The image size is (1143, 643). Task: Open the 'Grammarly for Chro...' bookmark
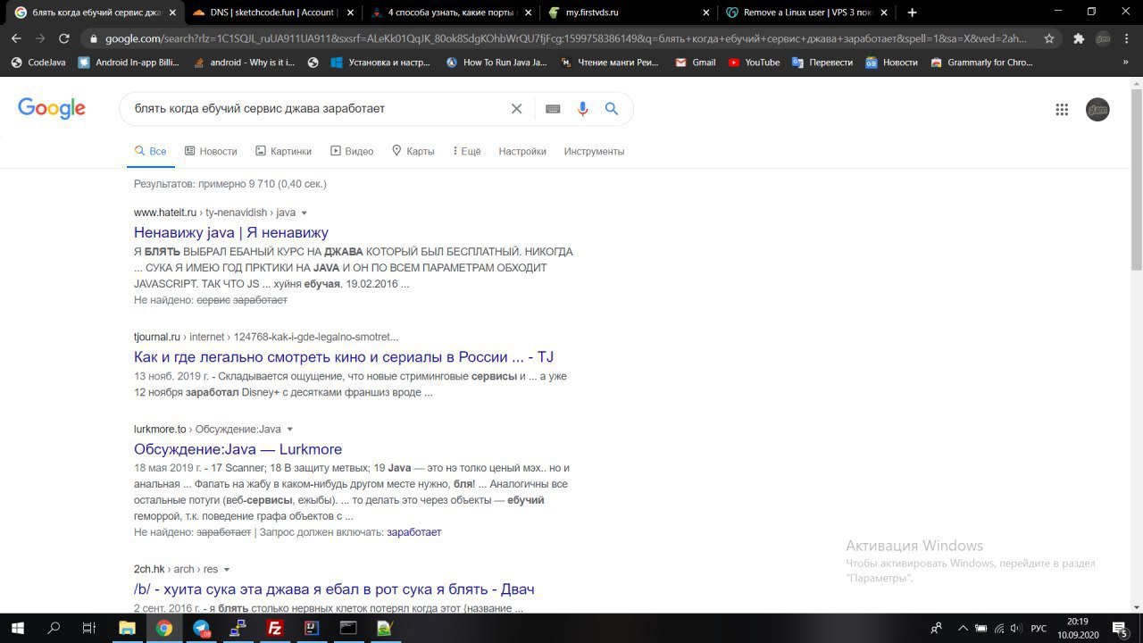click(981, 63)
